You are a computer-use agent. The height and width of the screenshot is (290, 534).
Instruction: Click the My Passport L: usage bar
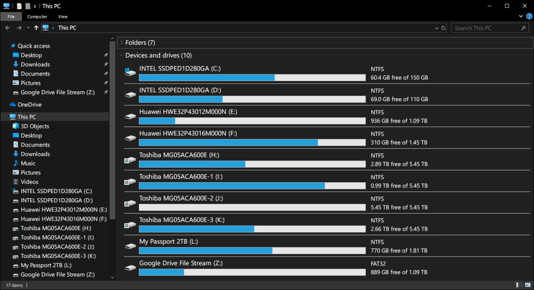pos(252,250)
